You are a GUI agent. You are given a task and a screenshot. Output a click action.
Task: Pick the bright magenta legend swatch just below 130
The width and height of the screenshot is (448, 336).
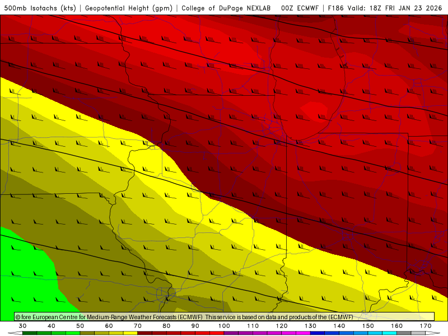pos(303,333)
